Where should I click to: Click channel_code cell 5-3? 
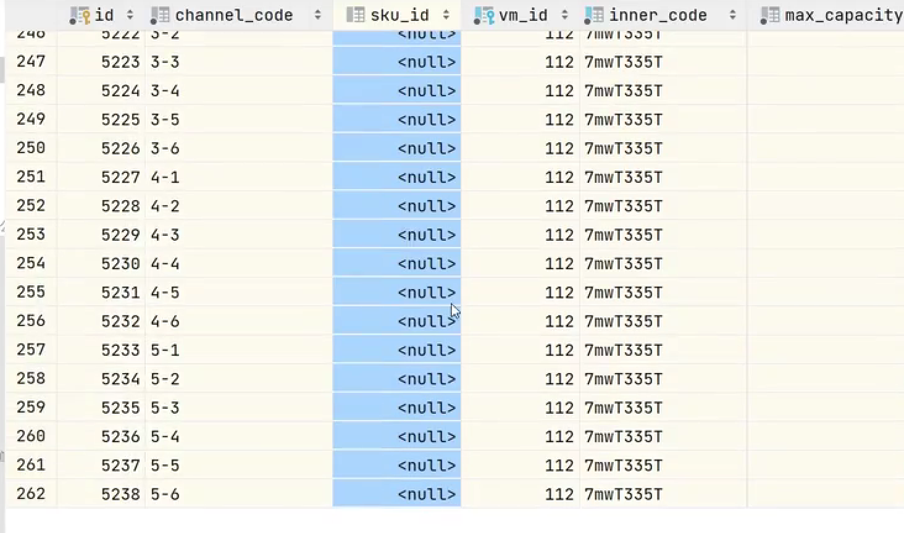click(239, 408)
